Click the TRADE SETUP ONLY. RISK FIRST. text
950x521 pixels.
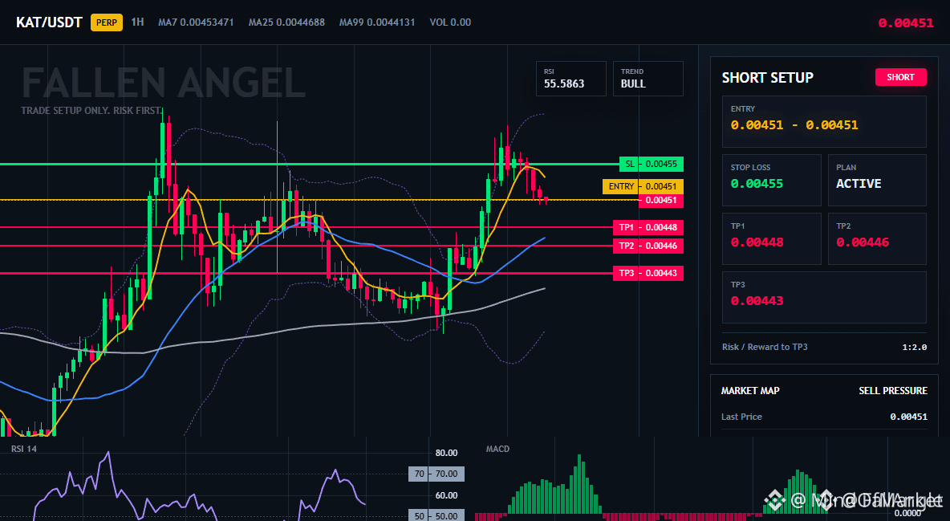click(x=91, y=111)
